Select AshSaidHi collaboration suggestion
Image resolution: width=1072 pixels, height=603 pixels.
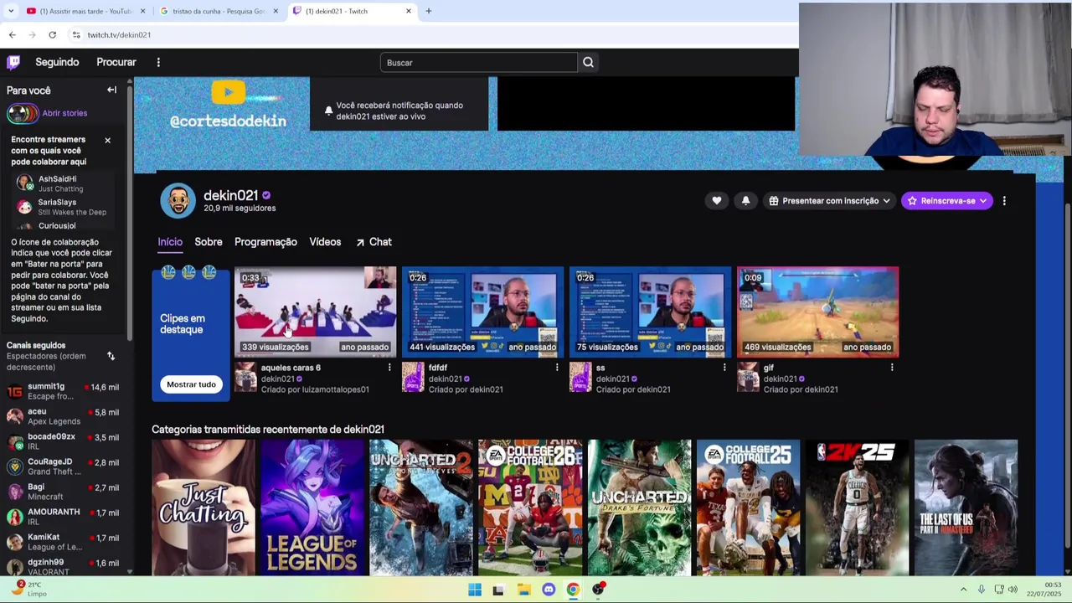pyautogui.click(x=64, y=183)
